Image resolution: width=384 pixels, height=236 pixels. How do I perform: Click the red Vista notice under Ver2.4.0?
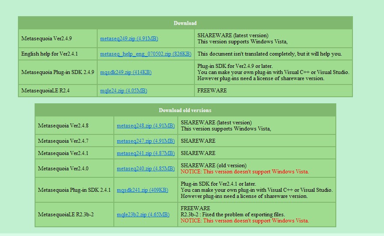coord(245,172)
